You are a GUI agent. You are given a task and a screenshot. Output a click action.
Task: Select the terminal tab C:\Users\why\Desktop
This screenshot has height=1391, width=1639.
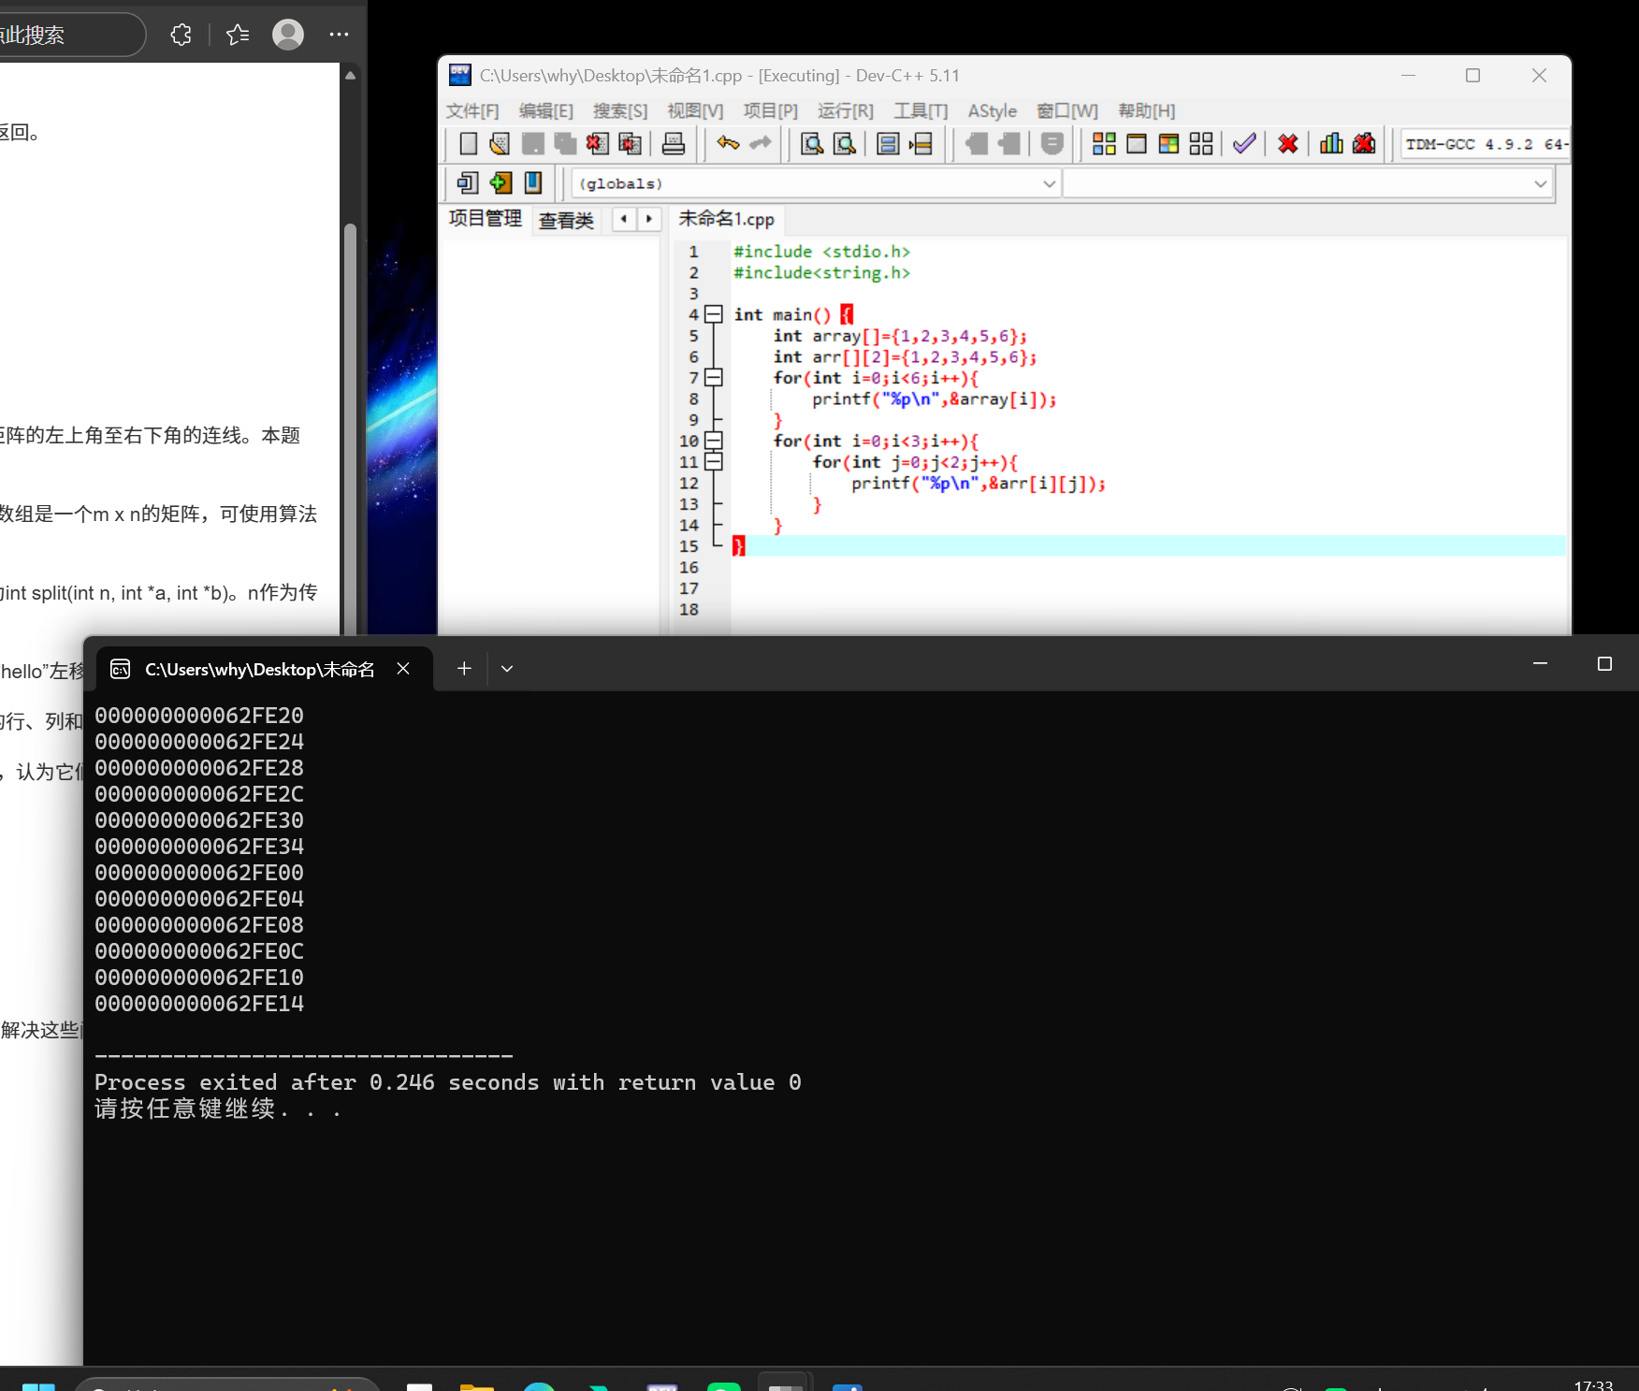[265, 669]
